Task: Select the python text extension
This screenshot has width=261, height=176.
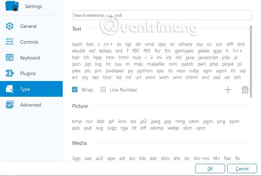Action: [145, 71]
